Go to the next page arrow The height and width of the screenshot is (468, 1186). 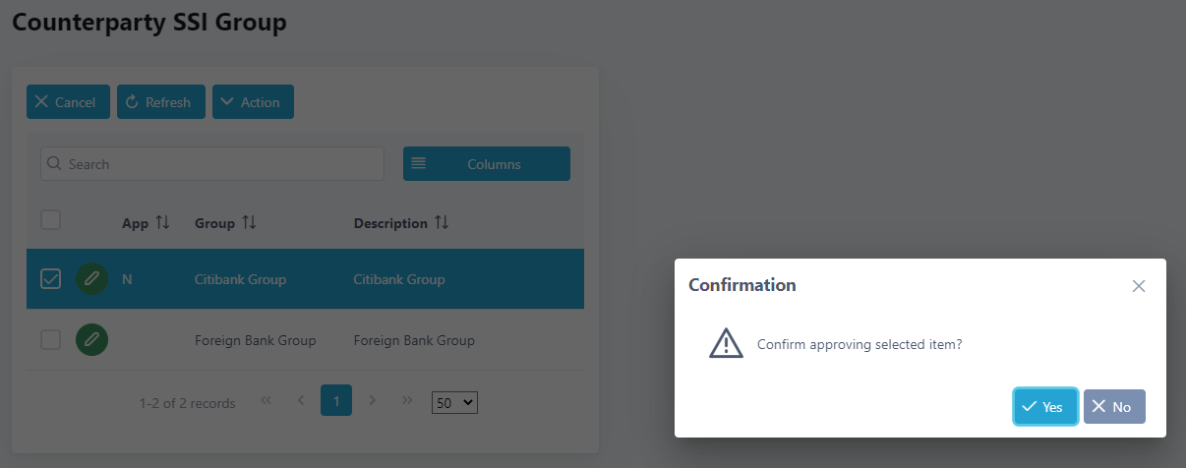372,401
